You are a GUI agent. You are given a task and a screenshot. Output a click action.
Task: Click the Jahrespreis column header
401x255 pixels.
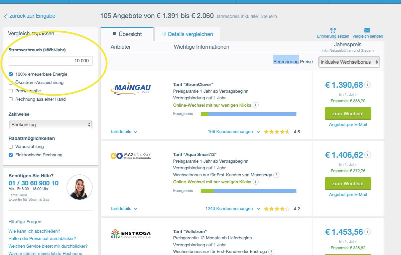click(348, 44)
